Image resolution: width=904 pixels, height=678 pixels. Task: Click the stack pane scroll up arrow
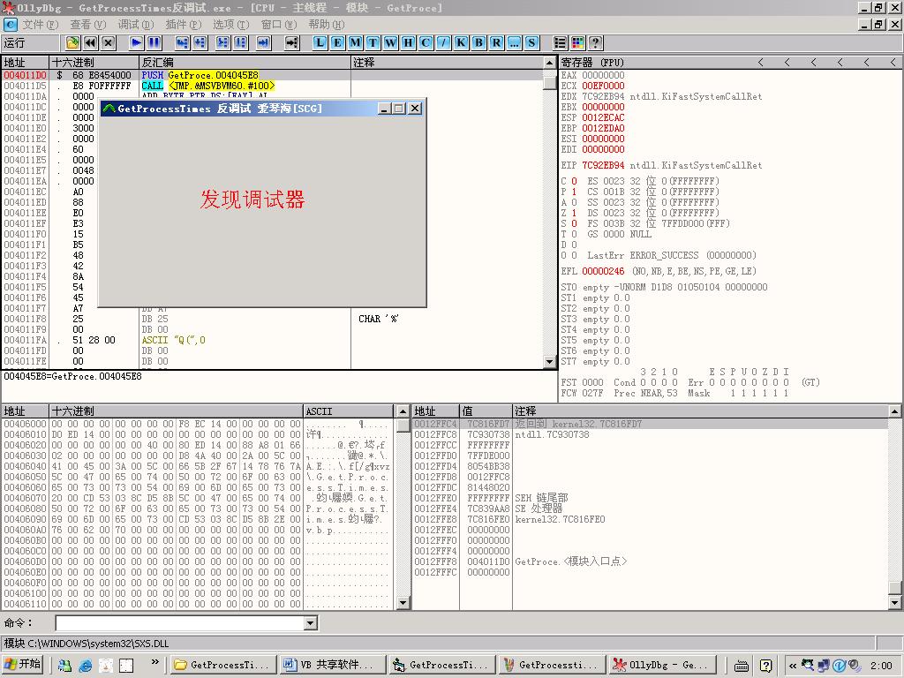[895, 411]
